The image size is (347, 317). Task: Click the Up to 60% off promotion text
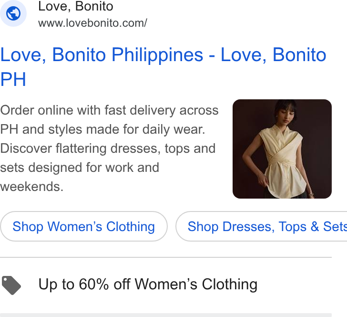(x=148, y=284)
